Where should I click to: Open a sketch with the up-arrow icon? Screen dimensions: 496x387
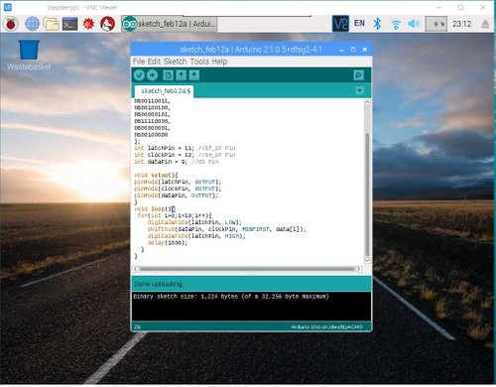(x=181, y=75)
